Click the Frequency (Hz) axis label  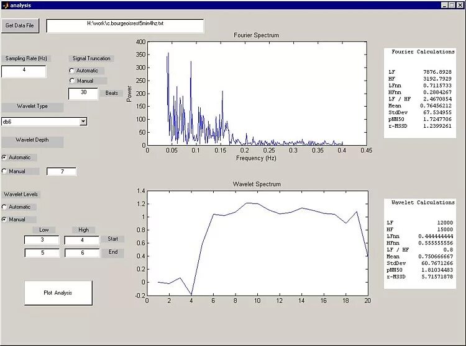click(256, 158)
